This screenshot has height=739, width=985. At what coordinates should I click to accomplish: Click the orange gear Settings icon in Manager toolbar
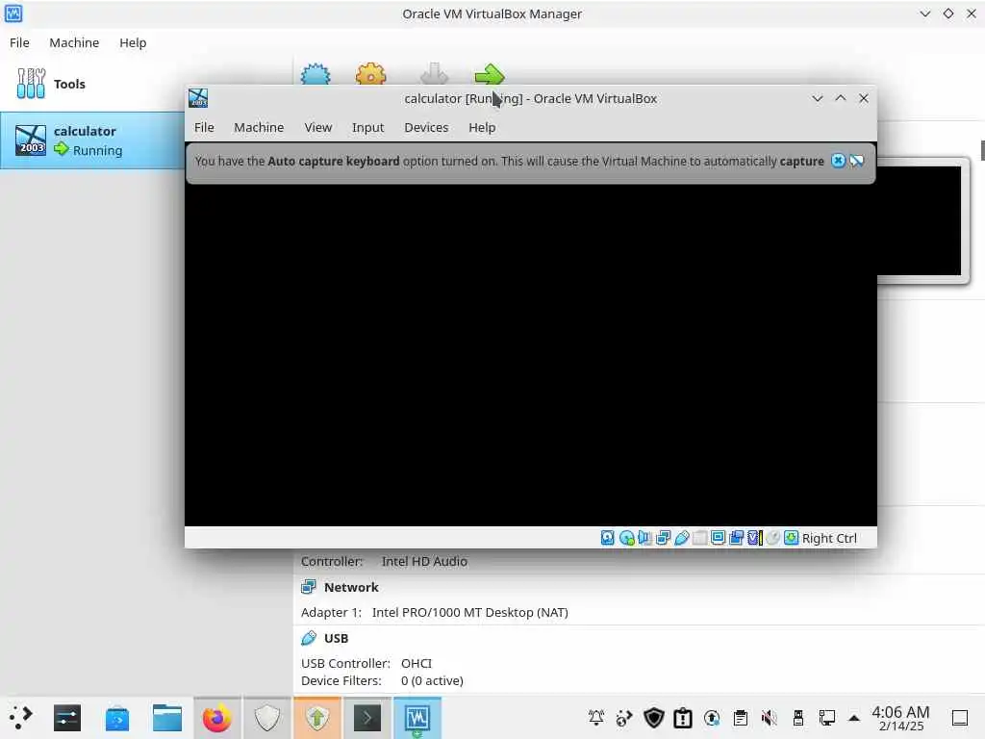[x=370, y=74]
